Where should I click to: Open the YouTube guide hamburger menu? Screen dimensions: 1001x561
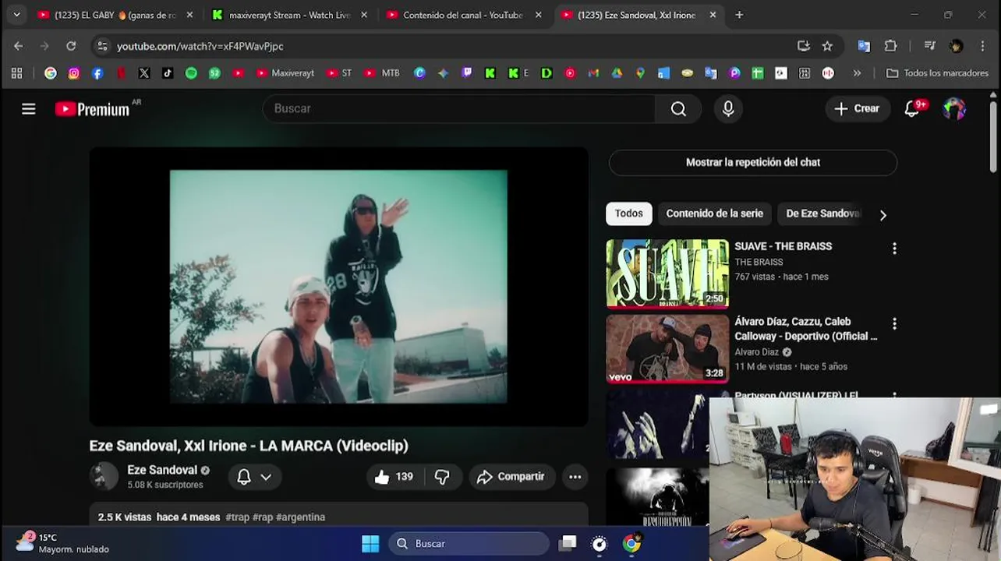[29, 109]
